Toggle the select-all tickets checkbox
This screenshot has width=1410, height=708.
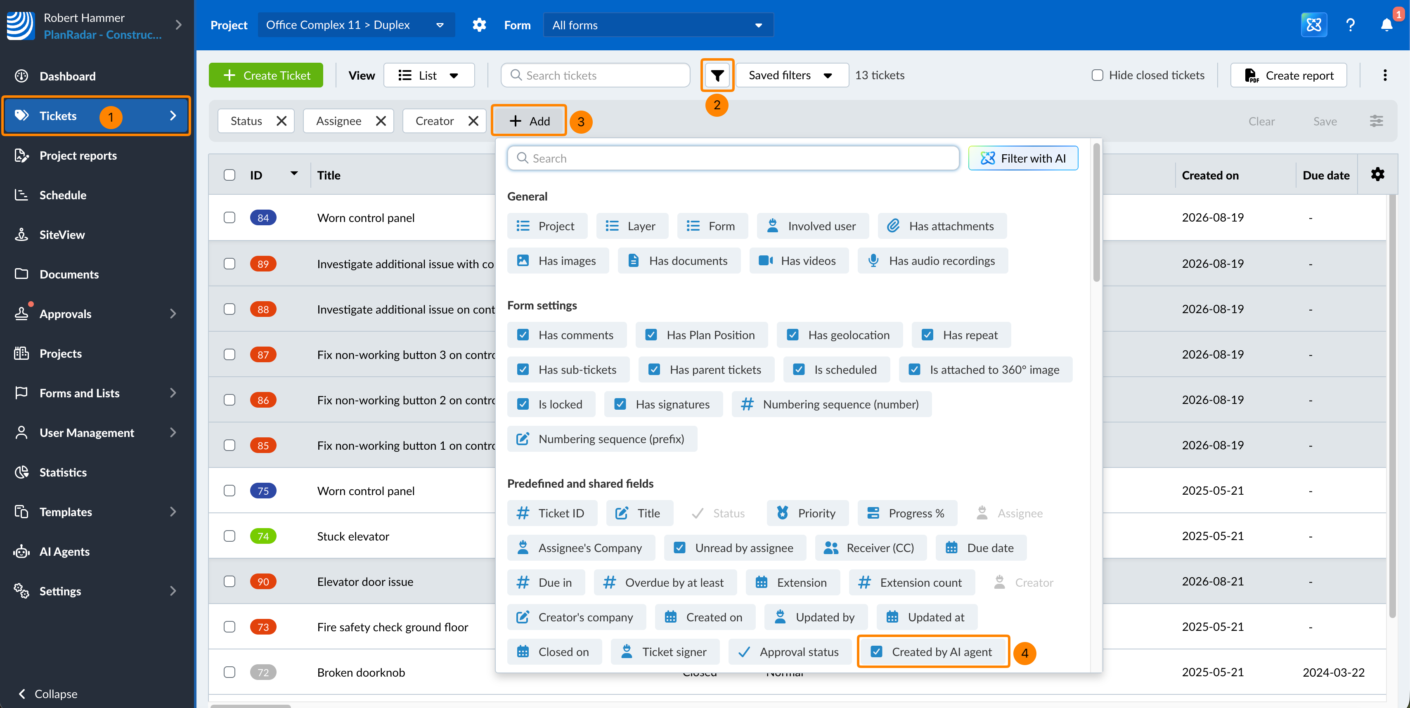click(x=229, y=175)
